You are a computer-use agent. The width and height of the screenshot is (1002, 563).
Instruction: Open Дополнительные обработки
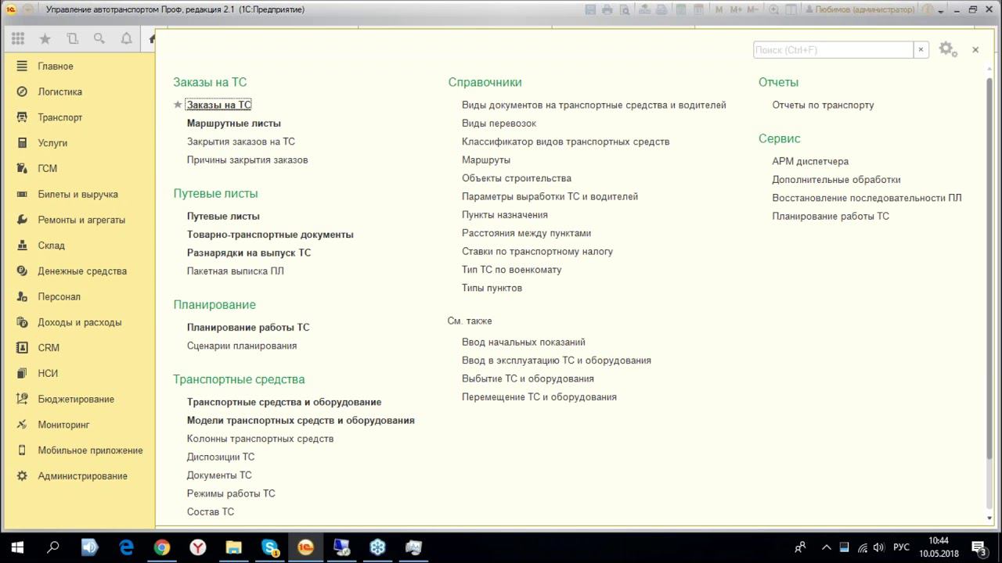837,180
